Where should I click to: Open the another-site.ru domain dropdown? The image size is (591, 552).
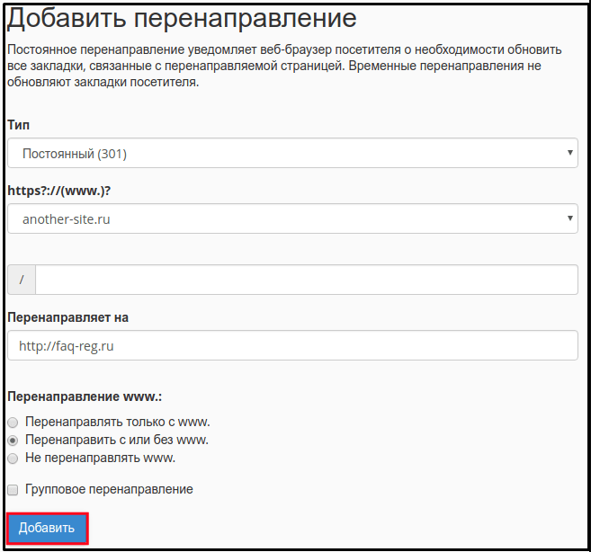(292, 218)
